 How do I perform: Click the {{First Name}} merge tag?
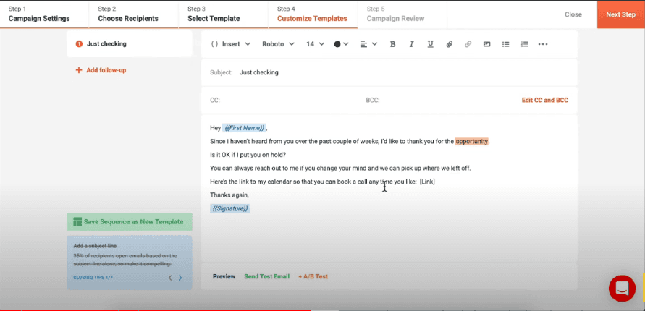click(245, 128)
